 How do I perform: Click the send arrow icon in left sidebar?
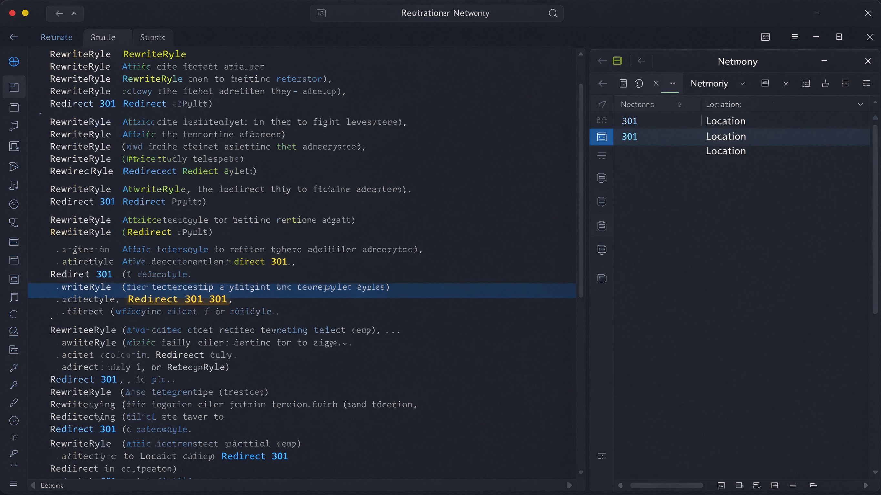[14, 166]
